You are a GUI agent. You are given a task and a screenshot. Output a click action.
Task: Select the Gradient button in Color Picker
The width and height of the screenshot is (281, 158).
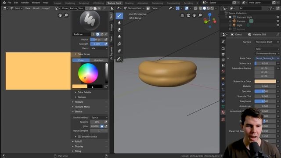tap(99, 60)
